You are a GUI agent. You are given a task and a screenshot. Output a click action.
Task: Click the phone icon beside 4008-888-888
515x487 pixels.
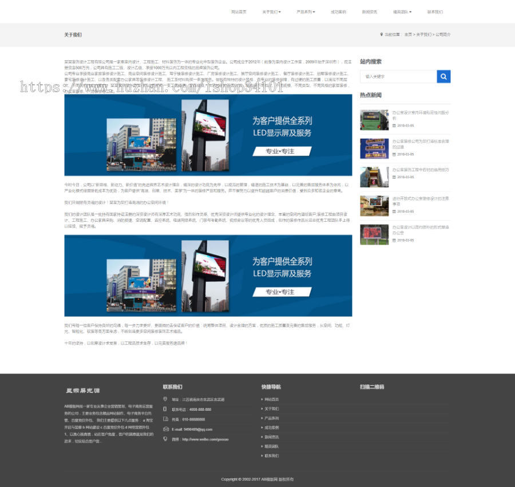164,409
